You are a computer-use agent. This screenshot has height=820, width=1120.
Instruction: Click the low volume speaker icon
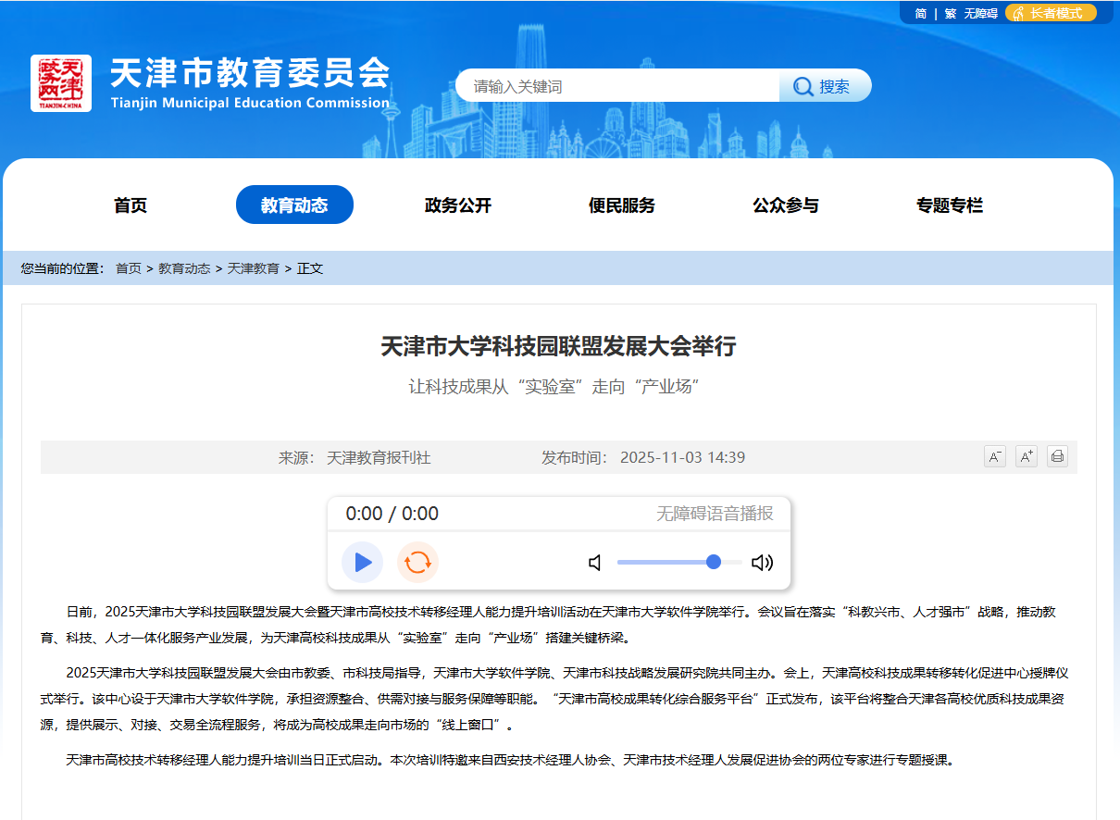595,563
